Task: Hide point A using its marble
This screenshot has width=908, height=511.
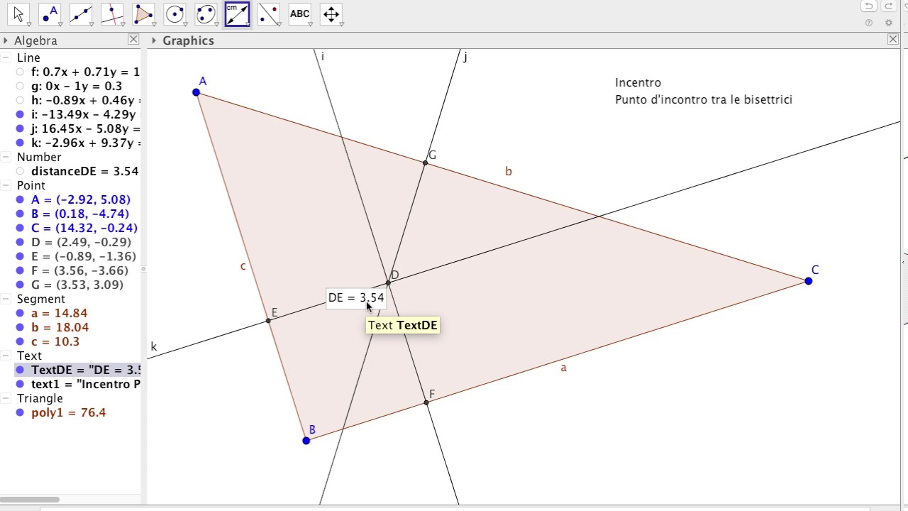Action: tap(20, 199)
